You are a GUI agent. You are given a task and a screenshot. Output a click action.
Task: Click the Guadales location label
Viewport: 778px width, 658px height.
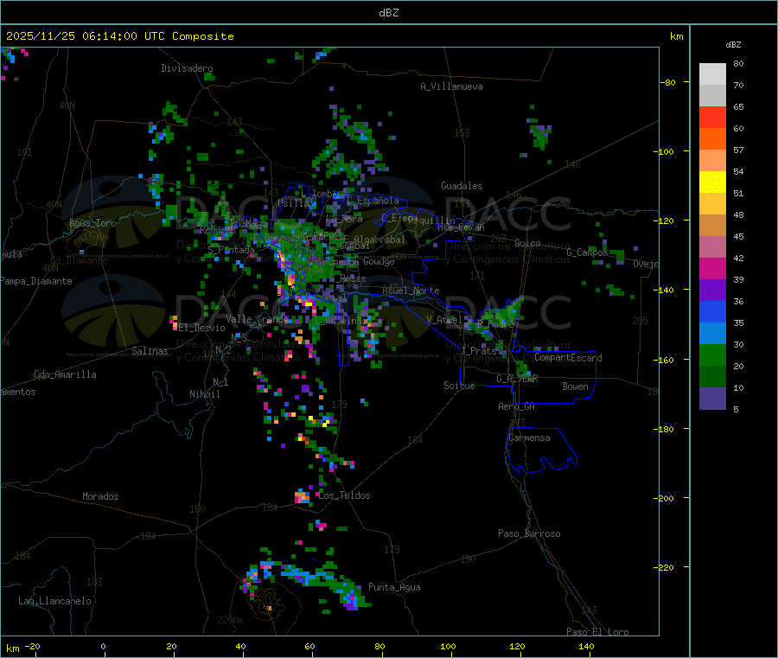[x=462, y=186]
